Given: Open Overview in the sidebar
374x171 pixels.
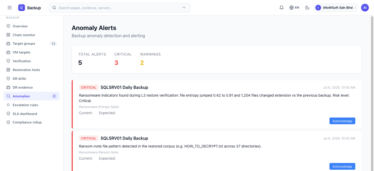Looking at the screenshot, I should point(31,26).
